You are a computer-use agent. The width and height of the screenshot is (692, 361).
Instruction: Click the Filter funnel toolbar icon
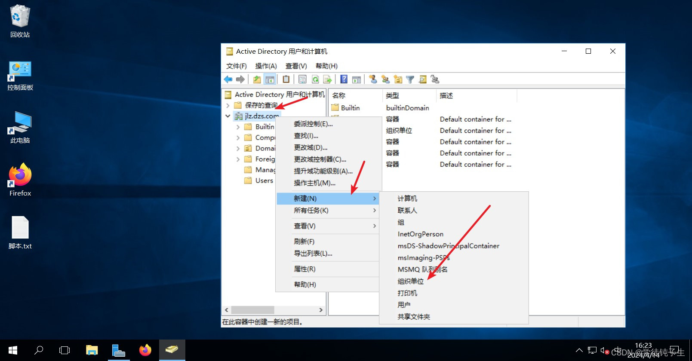(410, 79)
